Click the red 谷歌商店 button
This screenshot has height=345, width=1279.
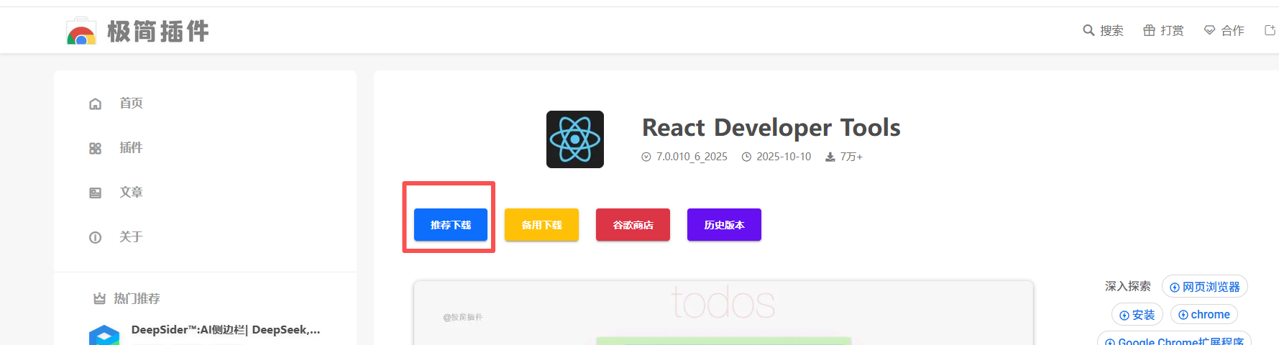[633, 225]
